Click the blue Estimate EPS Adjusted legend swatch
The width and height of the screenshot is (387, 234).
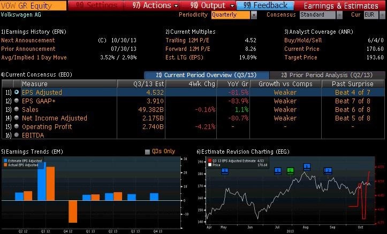(5, 161)
